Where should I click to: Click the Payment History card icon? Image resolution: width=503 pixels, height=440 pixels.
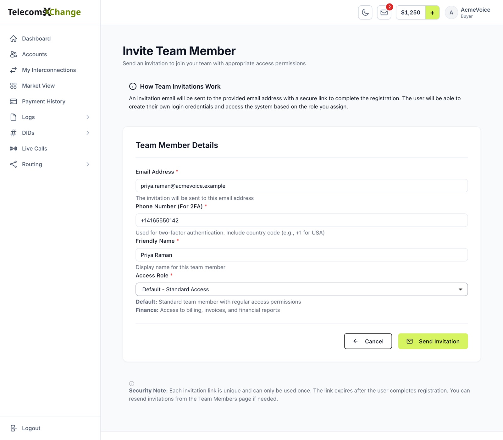[13, 101]
